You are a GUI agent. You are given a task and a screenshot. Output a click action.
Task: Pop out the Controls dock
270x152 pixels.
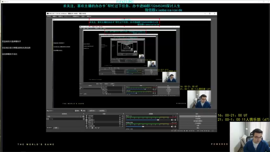coord(216,114)
